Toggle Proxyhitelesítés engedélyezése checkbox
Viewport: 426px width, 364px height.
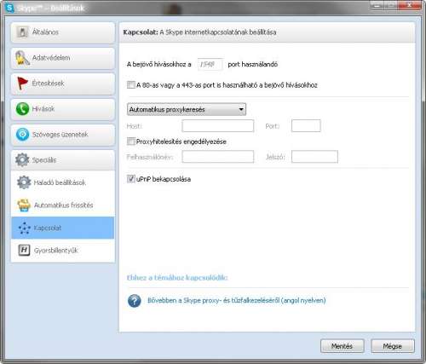coord(131,142)
